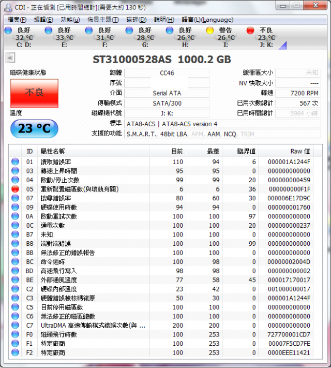The image size is (331, 368).
Task: Click the blue orb on row BE 外部通風溫度
Action: click(15, 280)
